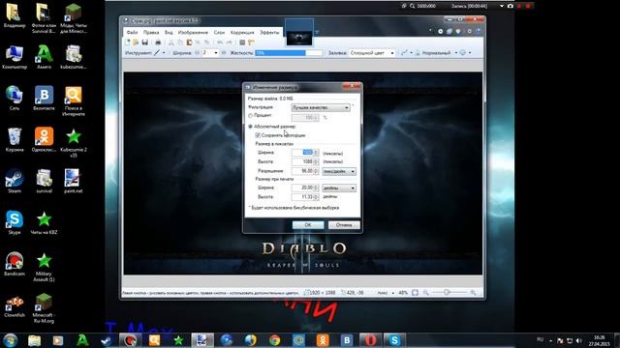Click the pixel Ширина input field
This screenshot has height=348, width=620.
tap(305, 153)
